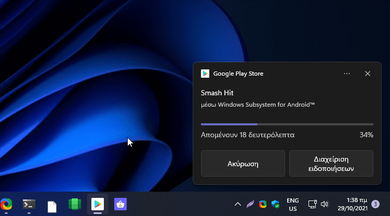Open notification center badge showing 3

(375, 204)
